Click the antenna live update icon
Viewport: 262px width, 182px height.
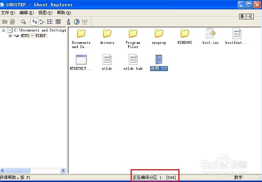85,22
